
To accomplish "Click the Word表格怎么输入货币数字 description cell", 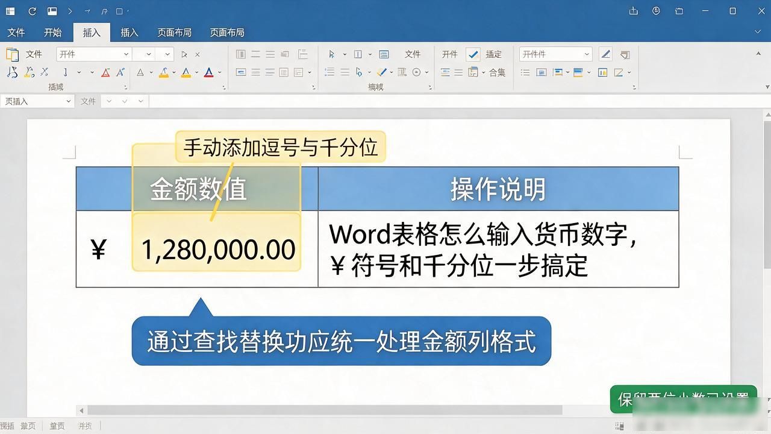I will [x=498, y=249].
